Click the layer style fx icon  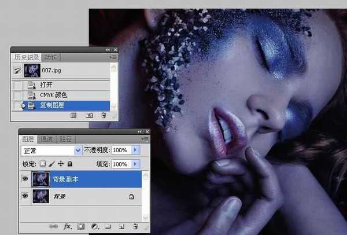67,226
